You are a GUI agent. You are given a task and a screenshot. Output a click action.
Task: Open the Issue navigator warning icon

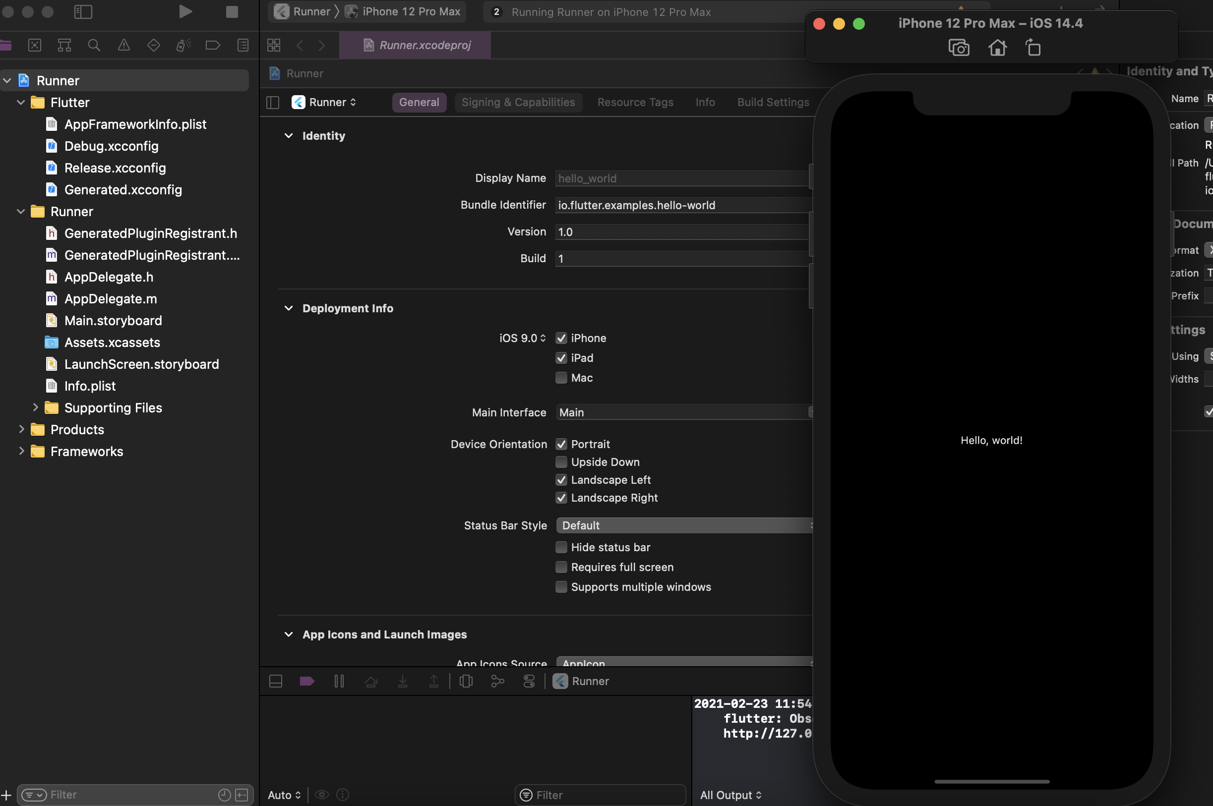click(124, 45)
